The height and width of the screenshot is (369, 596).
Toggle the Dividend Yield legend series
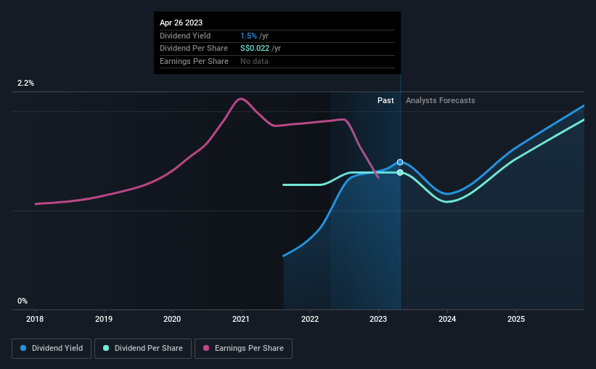click(x=52, y=348)
